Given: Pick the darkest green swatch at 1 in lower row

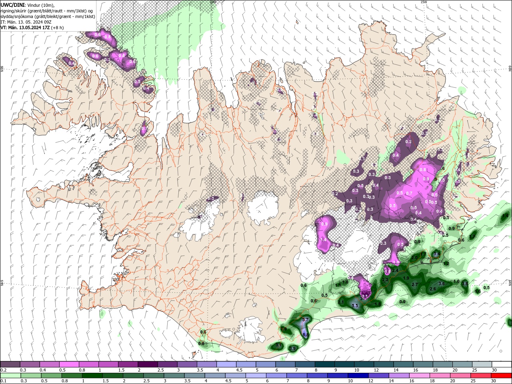Looking at the screenshot, I should 92,376.
